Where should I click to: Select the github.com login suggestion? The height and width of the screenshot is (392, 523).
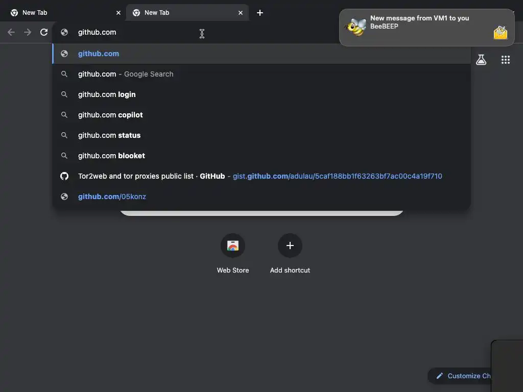tap(261, 94)
